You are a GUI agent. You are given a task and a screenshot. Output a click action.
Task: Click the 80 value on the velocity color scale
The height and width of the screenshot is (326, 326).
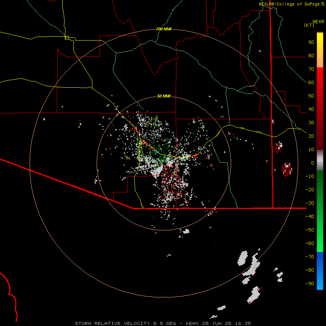(311, 55)
